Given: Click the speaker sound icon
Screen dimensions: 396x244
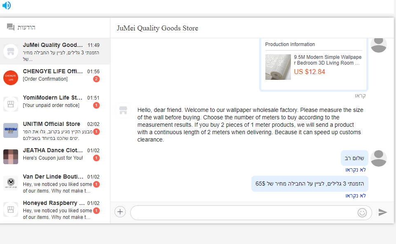Looking at the screenshot, I should 6,5.
